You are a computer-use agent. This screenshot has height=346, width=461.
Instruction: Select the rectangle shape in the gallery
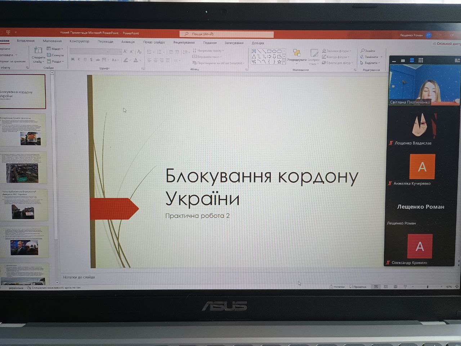coord(269,52)
